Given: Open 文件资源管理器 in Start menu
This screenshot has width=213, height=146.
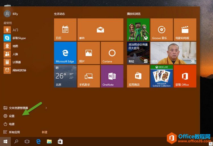Looking at the screenshot, I should tap(16, 108).
